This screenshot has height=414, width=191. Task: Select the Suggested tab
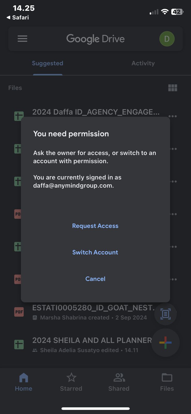tap(48, 63)
